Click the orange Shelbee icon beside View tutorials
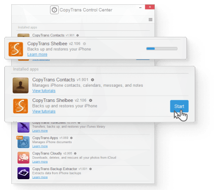217x190 pixels. [20, 106]
